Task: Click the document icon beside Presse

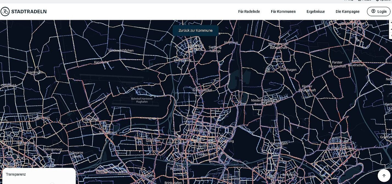Action: [x=360, y=1]
